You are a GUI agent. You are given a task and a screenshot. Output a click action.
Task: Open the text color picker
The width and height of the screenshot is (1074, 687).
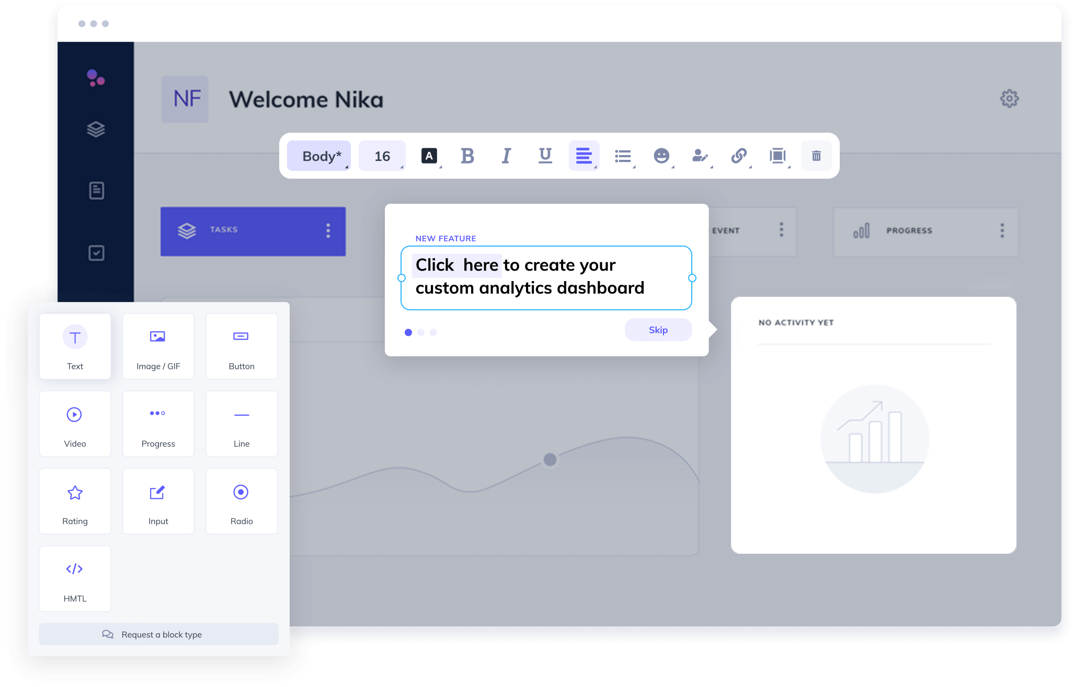tap(429, 155)
